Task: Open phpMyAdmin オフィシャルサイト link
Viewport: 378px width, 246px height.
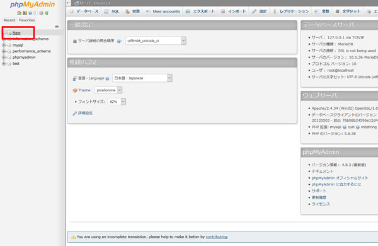Action: pyautogui.click(x=340, y=178)
